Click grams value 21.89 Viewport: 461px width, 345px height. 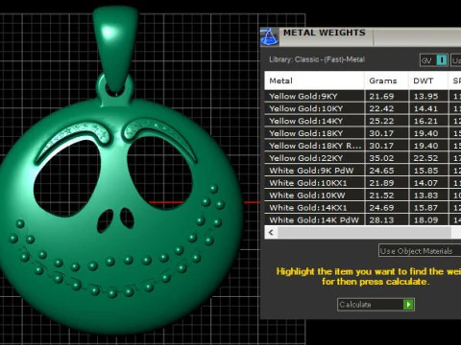coord(381,183)
